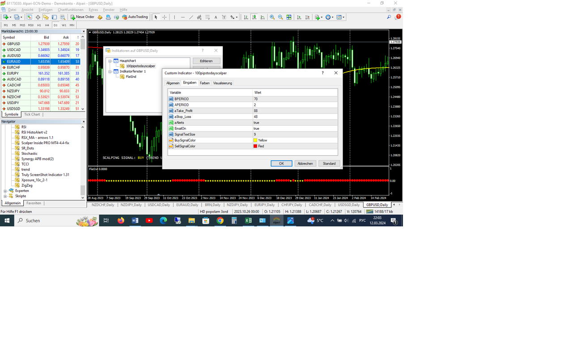This screenshot has width=577, height=349.
Task: Click the Standard button
Action: pyautogui.click(x=329, y=164)
